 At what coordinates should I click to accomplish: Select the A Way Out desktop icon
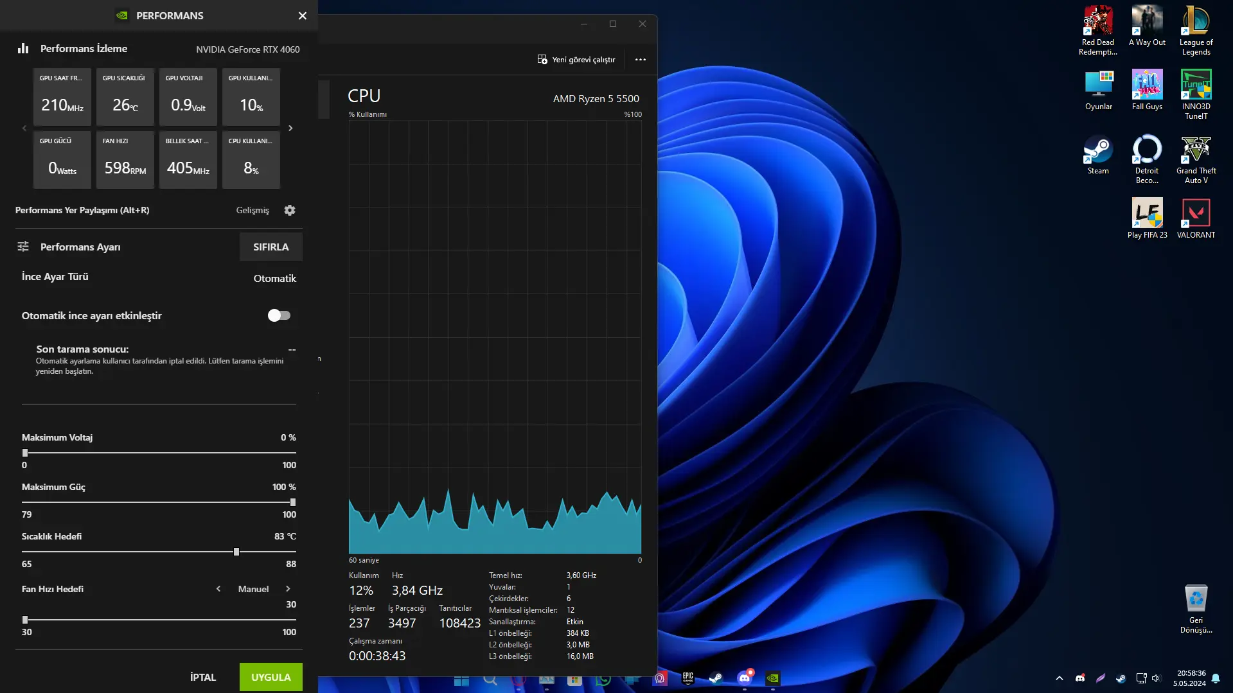click(x=1147, y=26)
